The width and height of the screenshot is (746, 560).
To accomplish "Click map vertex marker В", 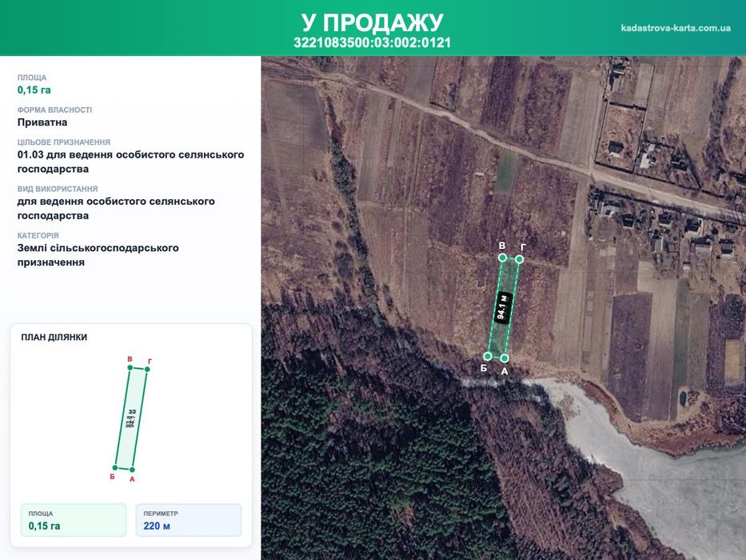I will tap(502, 257).
